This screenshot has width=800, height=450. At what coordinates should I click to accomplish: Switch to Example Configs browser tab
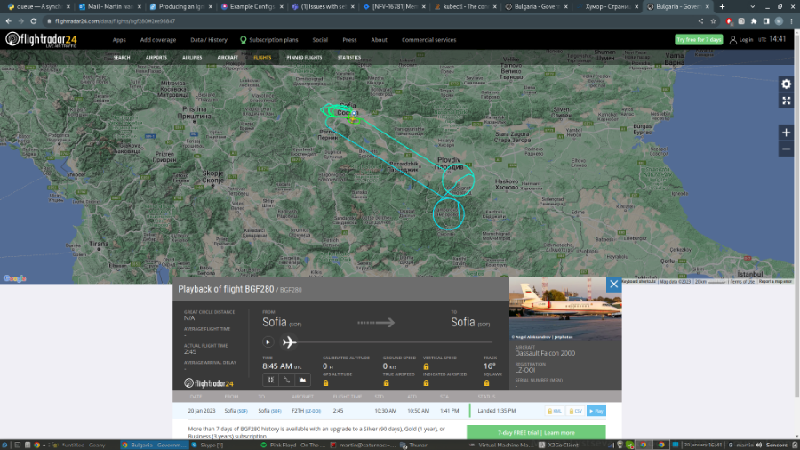coord(252,6)
